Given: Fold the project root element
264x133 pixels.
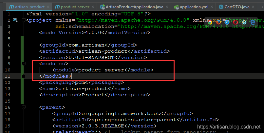Looking at the screenshot, I should point(24,20).
